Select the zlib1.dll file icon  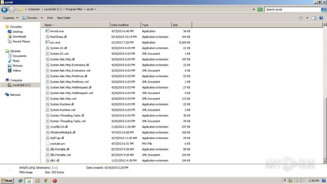click(47, 160)
